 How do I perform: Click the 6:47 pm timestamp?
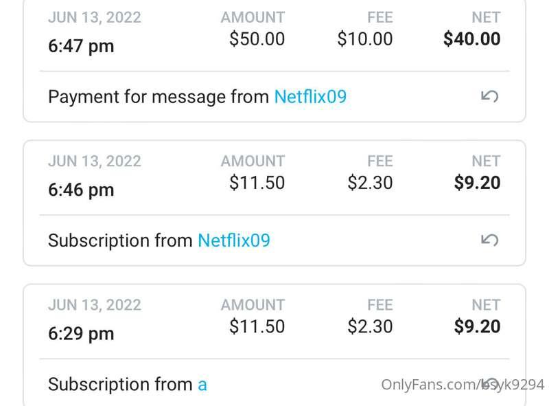click(81, 47)
